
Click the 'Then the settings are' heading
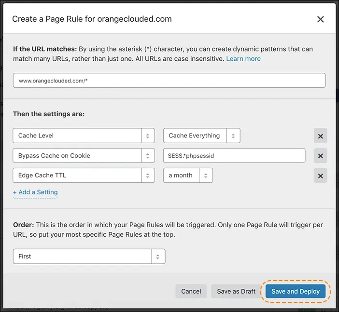click(x=49, y=114)
